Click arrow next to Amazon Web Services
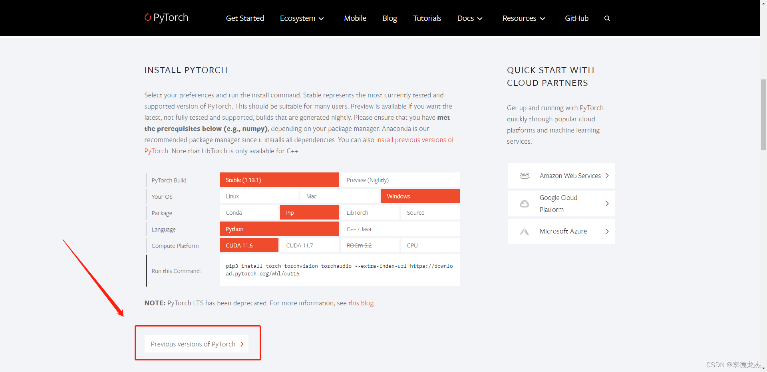This screenshot has height=372, width=767. point(607,176)
